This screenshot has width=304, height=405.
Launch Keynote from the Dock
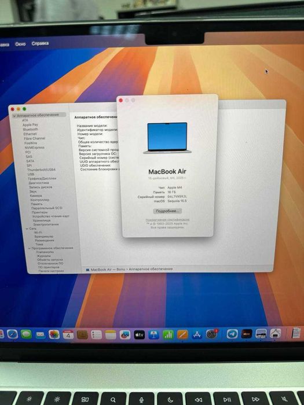154,335
